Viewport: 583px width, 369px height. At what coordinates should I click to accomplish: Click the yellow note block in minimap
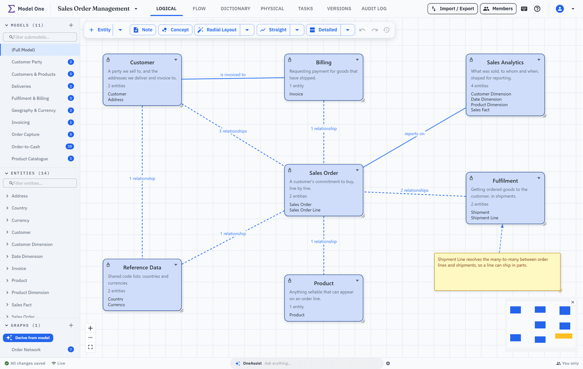[564, 336]
